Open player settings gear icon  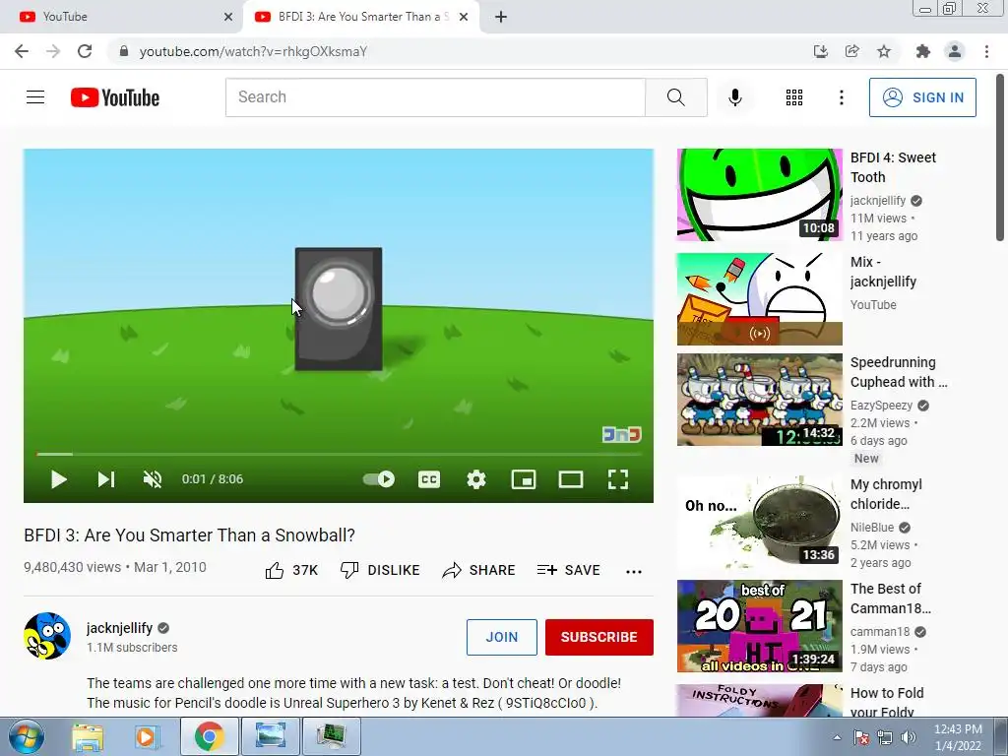point(476,479)
